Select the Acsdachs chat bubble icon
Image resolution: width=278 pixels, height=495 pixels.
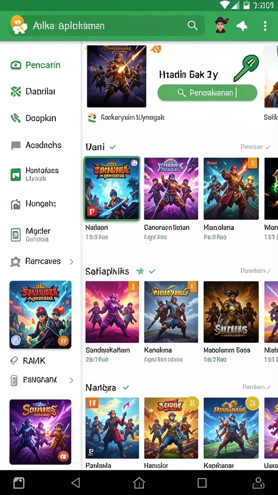(16, 146)
